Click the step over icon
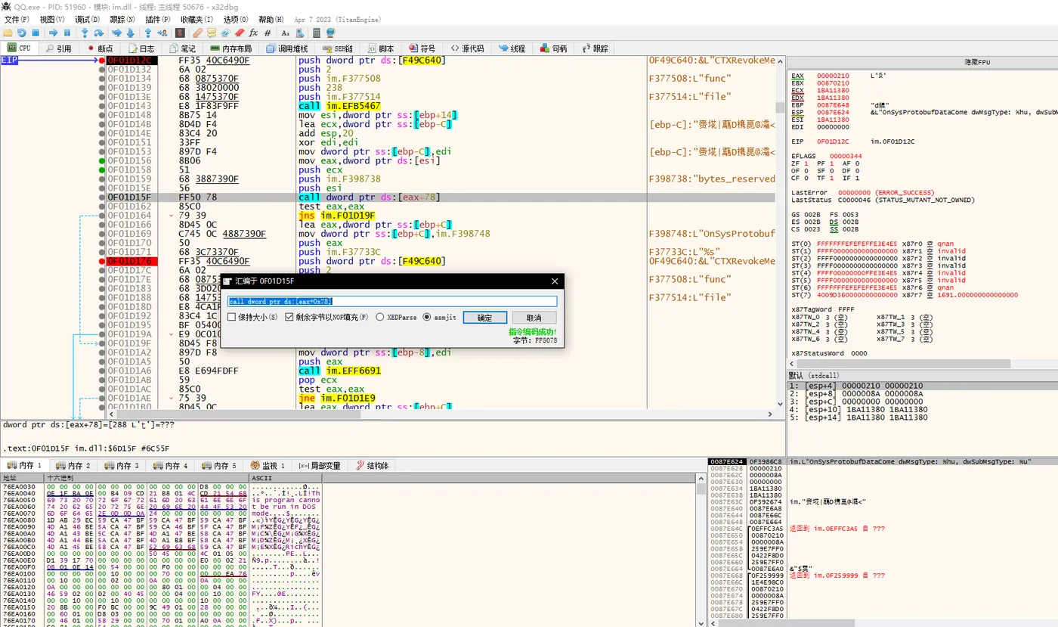Image resolution: width=1058 pixels, height=627 pixels. (x=98, y=33)
